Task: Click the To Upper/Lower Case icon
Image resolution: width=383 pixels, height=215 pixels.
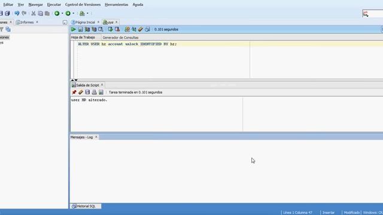Action: point(134,29)
